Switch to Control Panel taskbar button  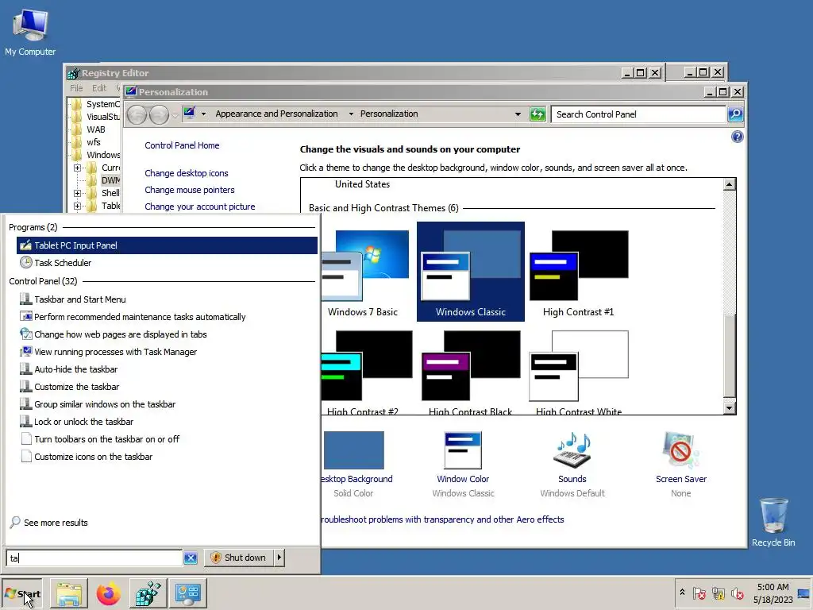point(187,594)
